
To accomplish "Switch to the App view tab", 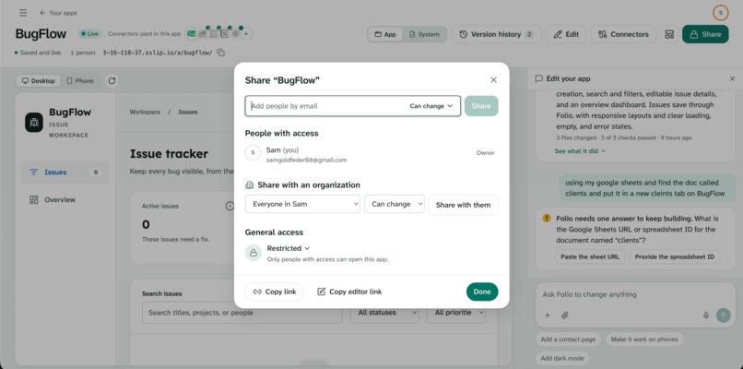I will coord(385,34).
